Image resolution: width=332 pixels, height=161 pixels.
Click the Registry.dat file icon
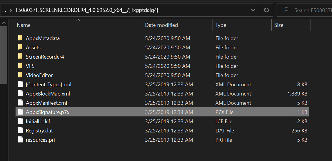[x=20, y=130]
